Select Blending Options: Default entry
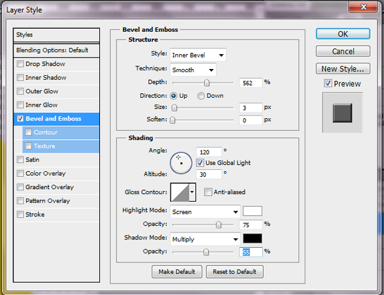 tap(56, 50)
